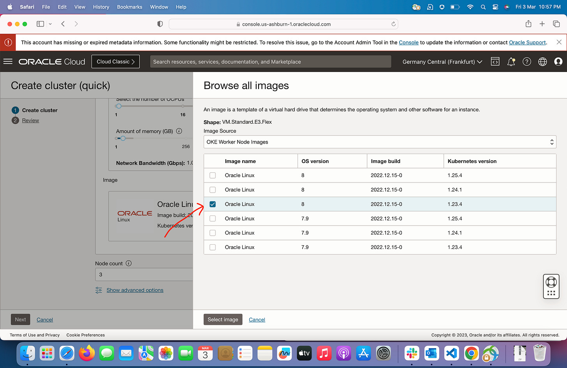
Task: Open Cookie Preferences link
Action: 86,335
